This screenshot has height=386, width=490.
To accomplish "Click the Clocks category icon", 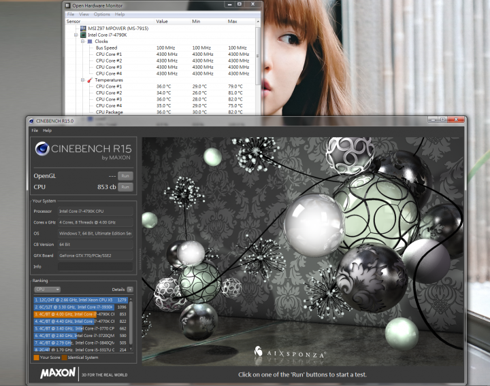I will [90, 41].
